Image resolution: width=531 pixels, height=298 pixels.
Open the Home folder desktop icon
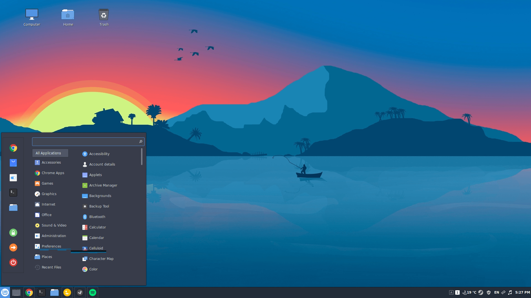point(68,18)
